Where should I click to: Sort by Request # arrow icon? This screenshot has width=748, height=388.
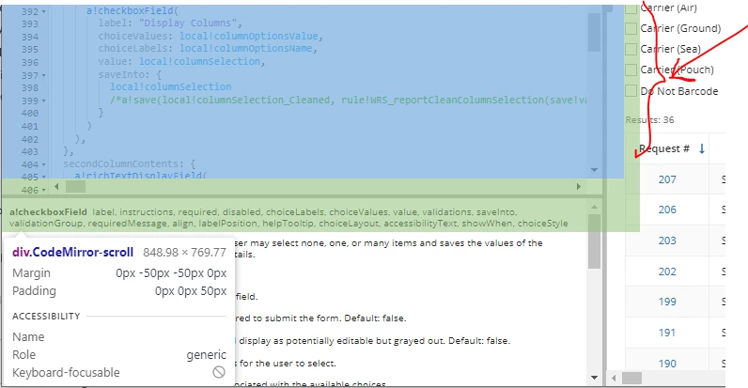pos(702,149)
